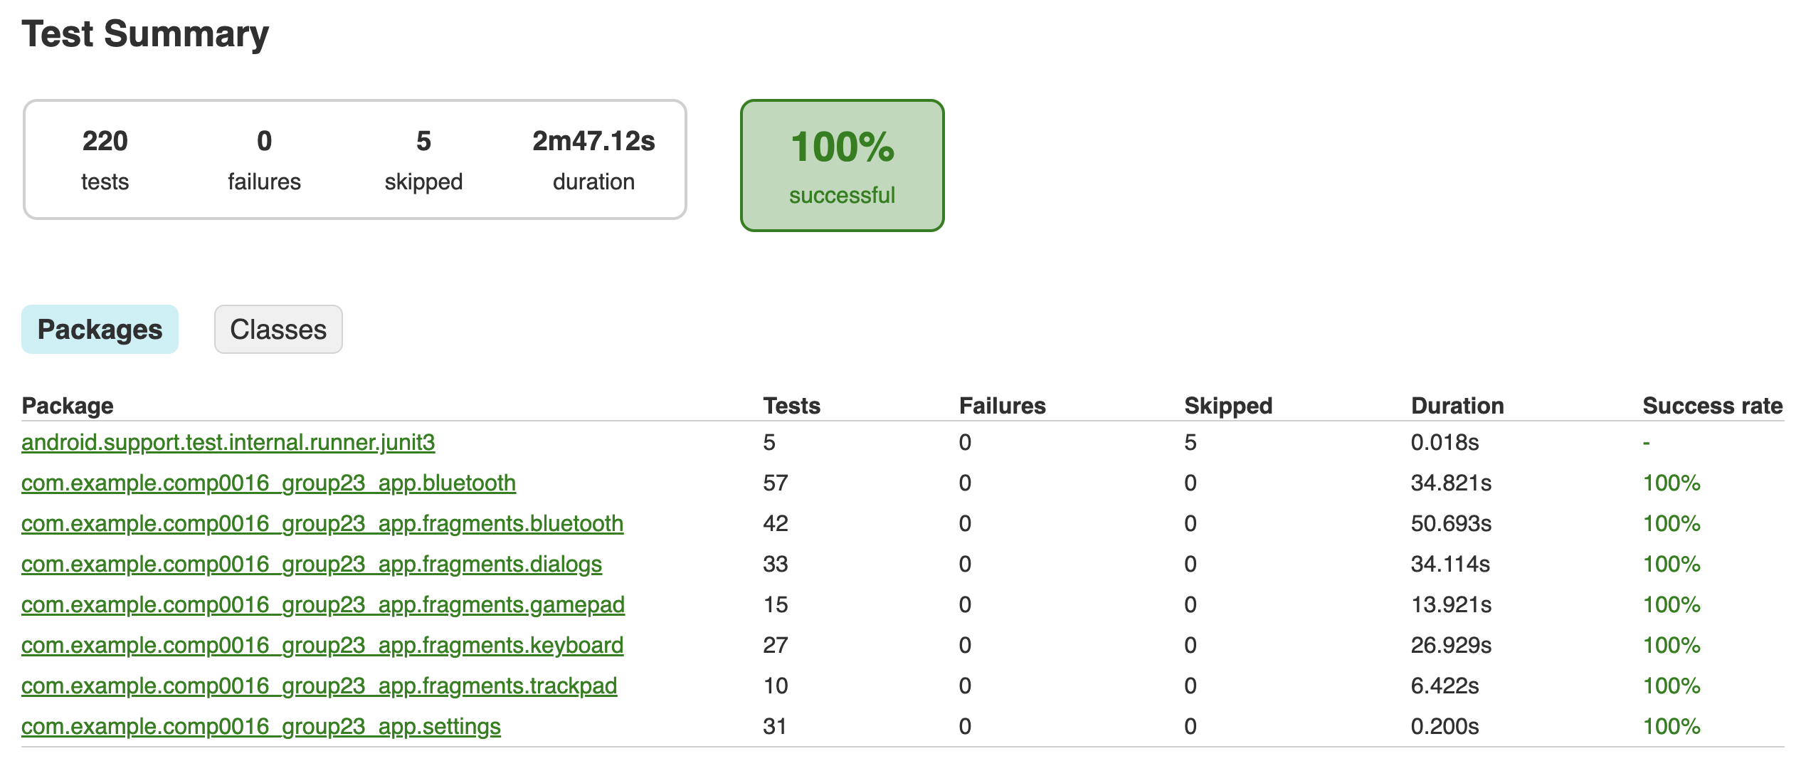Click the Package column header
Viewport: 1806px width, 766px height.
point(68,406)
